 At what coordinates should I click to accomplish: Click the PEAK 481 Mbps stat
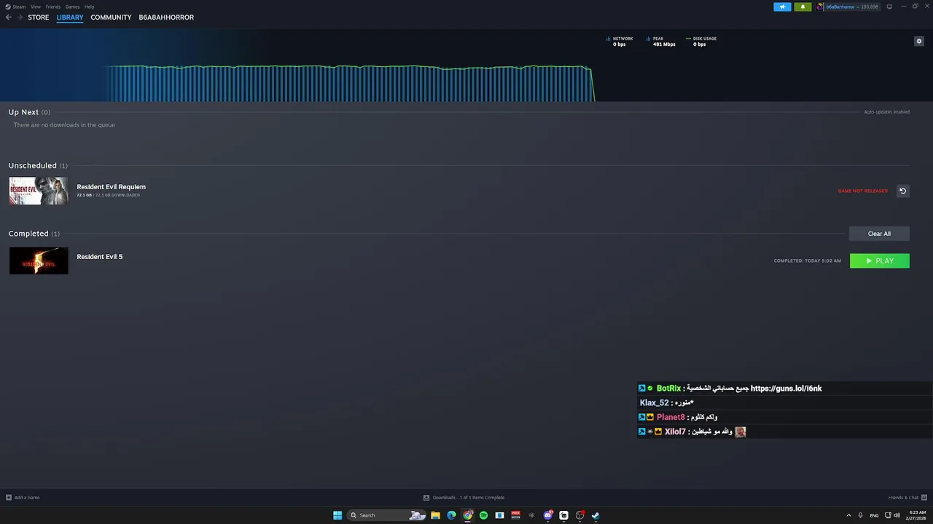point(660,41)
